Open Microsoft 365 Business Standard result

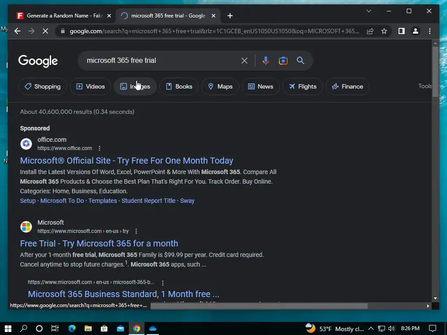click(x=124, y=294)
